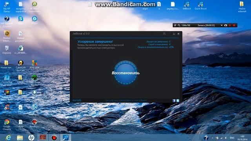Open File Explorer from the taskbar

[x=20, y=137]
